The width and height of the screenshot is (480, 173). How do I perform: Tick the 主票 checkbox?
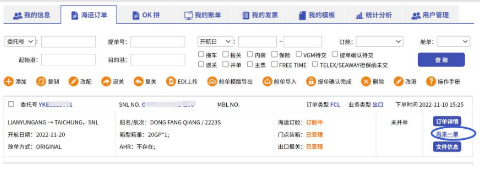[250, 64]
